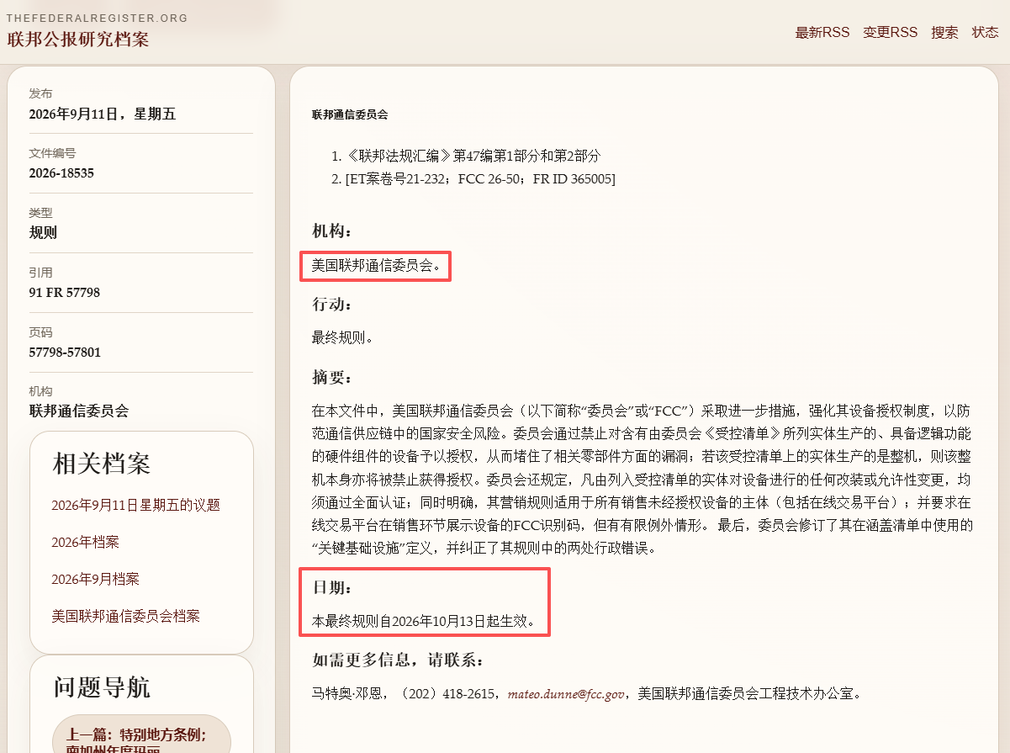Open the 状态 page
This screenshot has height=753, width=1010.
(986, 33)
